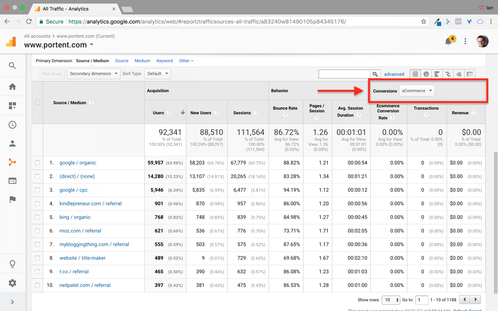Run the table search magnifier button
This screenshot has height=311, width=498.
[375, 74]
